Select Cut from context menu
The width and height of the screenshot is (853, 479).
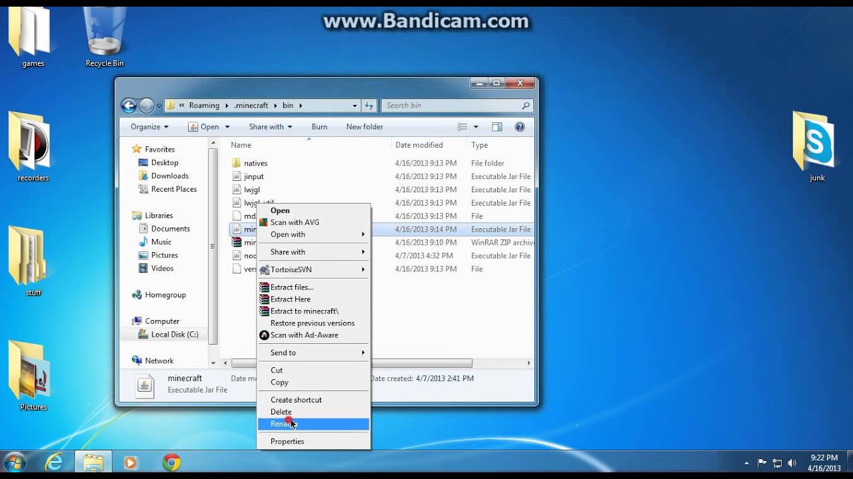pyautogui.click(x=313, y=371)
